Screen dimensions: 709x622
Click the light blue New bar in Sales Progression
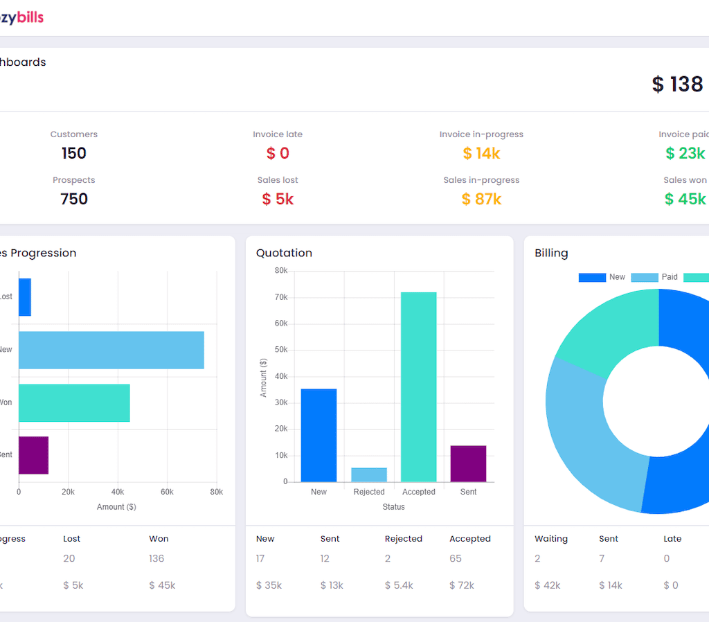pyautogui.click(x=111, y=350)
